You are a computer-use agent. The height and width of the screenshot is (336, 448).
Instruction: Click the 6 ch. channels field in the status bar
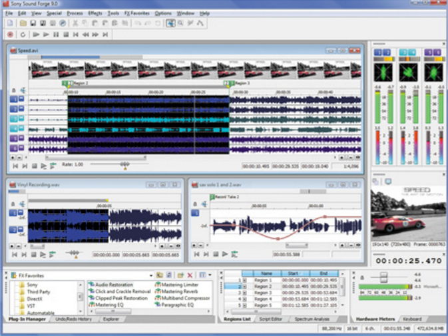[369, 329]
